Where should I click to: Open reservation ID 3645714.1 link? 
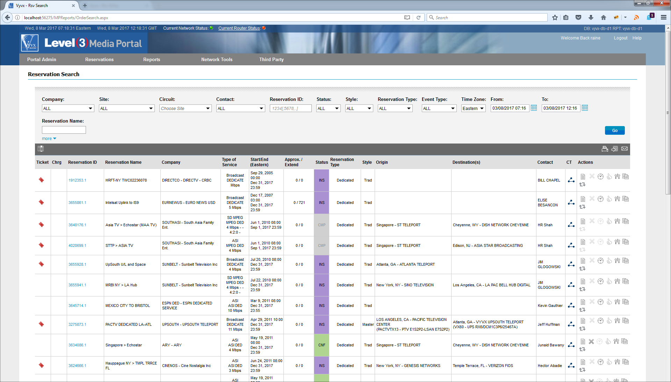tap(77, 306)
